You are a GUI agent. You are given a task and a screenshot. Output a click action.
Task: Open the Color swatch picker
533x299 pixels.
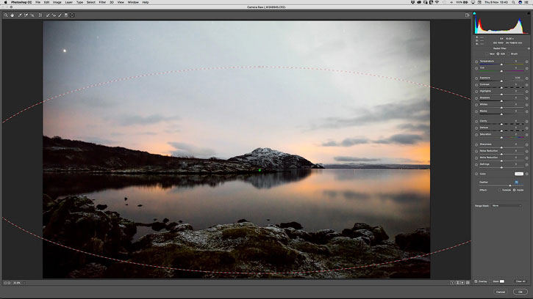[519, 174]
